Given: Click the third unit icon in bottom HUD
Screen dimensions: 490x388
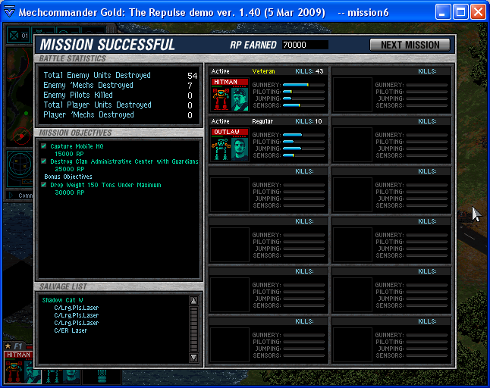Looking at the screenshot, I should coord(102,376).
